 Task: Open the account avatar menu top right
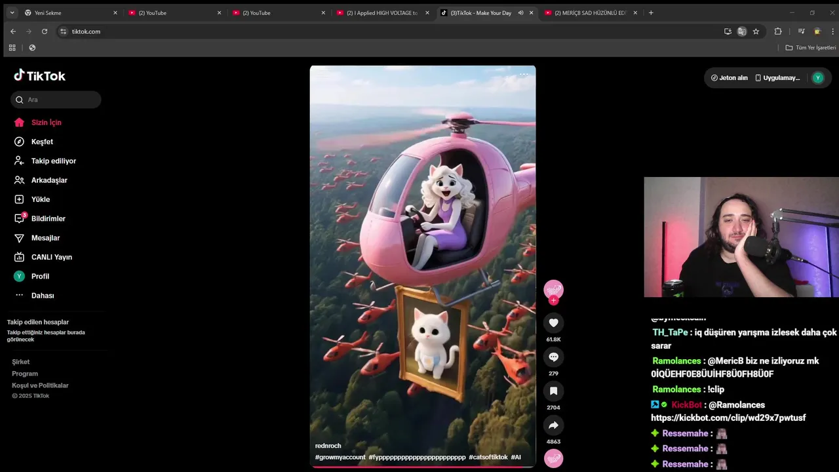tap(817, 77)
